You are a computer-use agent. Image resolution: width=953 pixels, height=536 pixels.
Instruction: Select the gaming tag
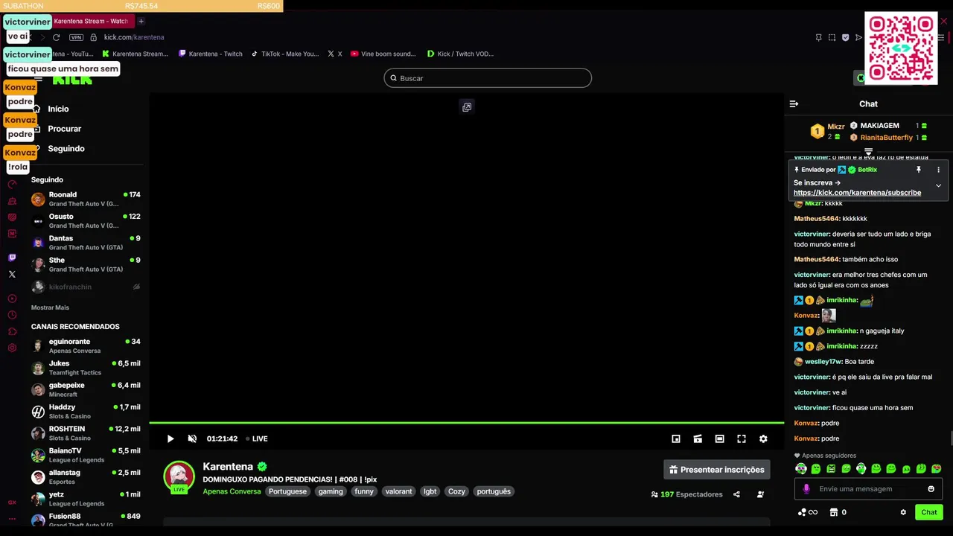[x=331, y=491]
